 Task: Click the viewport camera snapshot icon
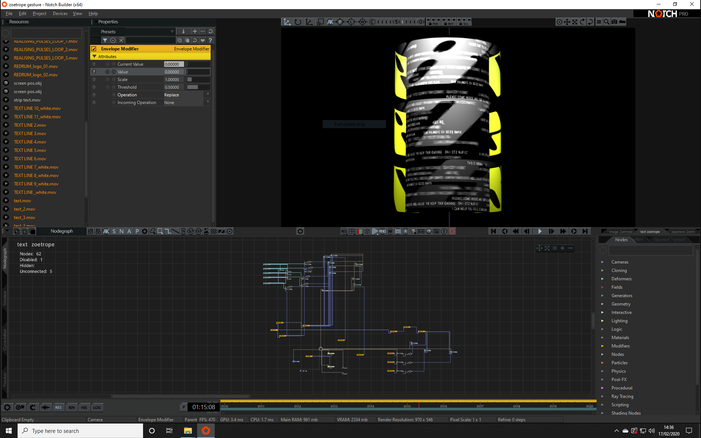614,22
